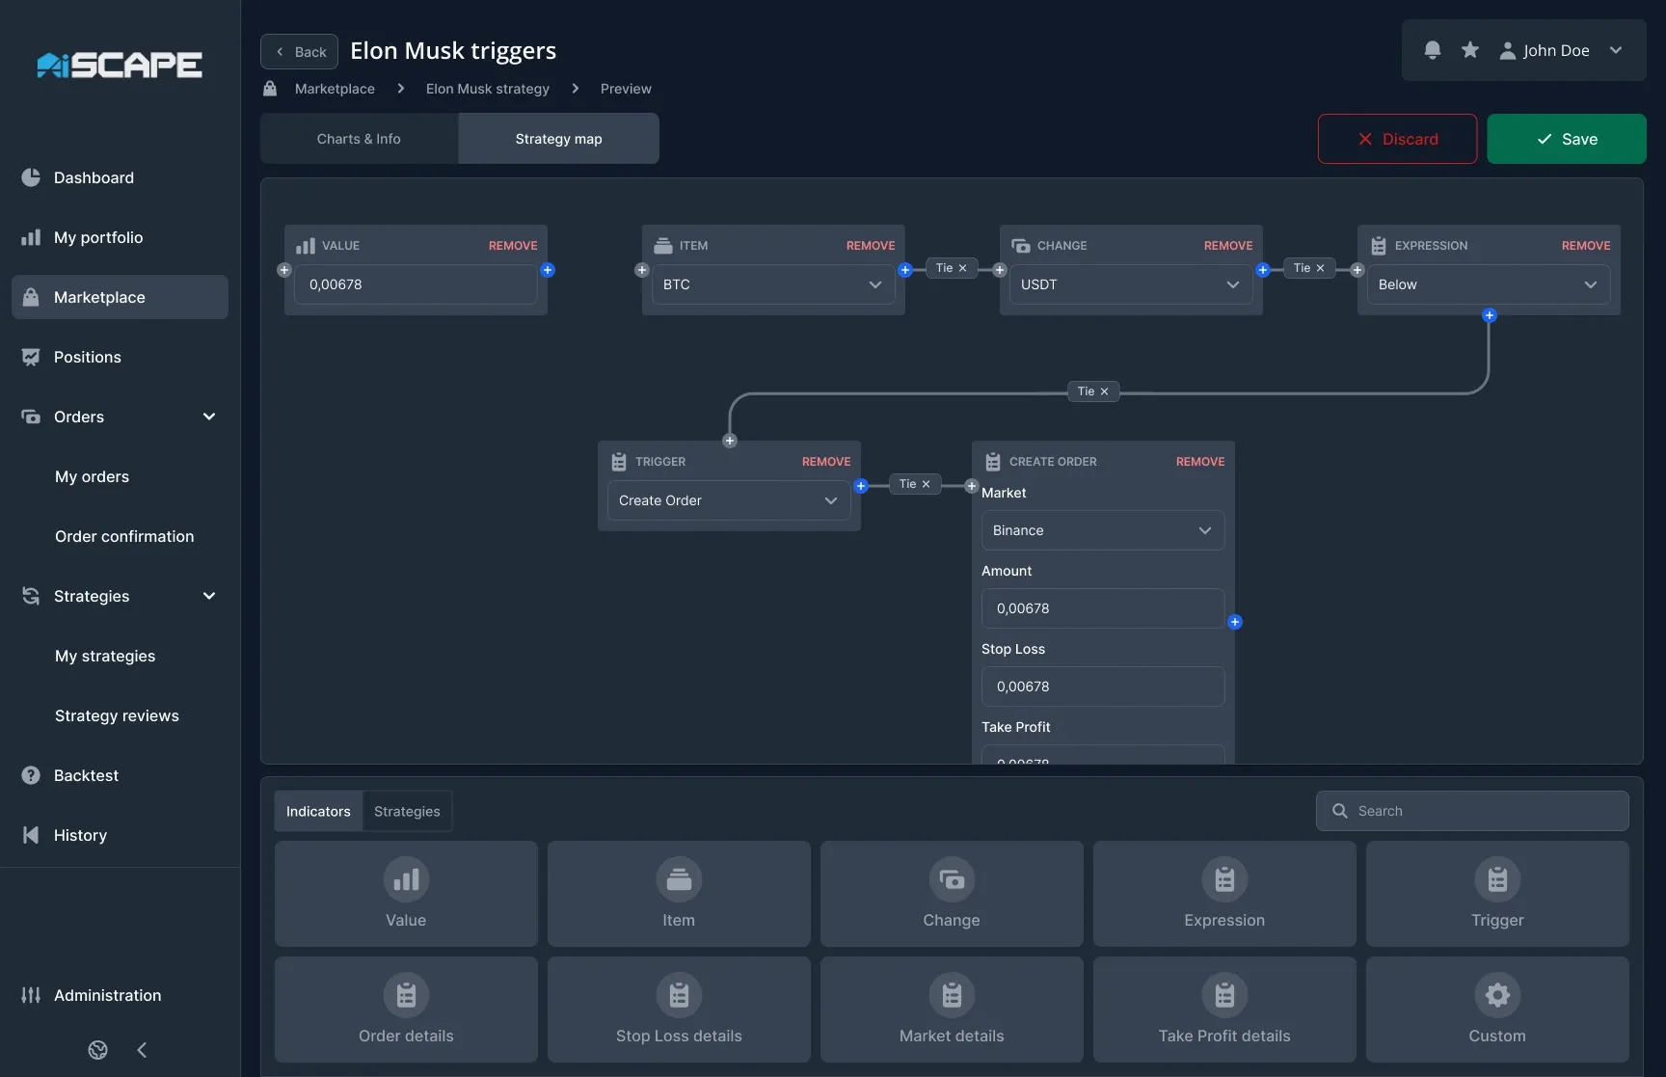
Task: Open the Backtest page
Action: [120, 775]
